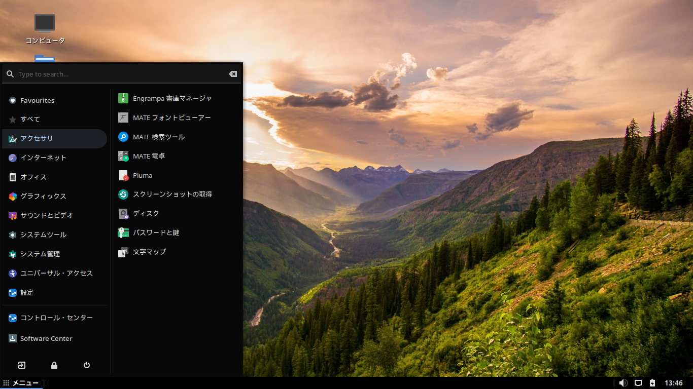Open コントロール・センター
The image size is (693, 389).
tap(54, 318)
